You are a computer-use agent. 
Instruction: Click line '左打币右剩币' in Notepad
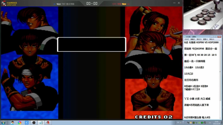[191, 80]
